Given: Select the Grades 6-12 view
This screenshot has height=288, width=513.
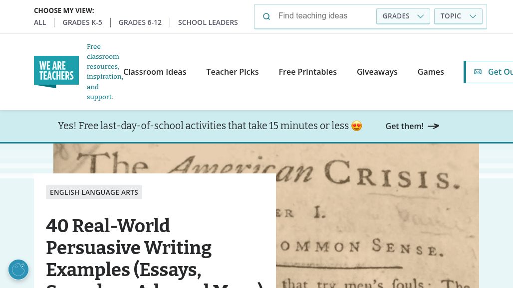Looking at the screenshot, I should [140, 22].
